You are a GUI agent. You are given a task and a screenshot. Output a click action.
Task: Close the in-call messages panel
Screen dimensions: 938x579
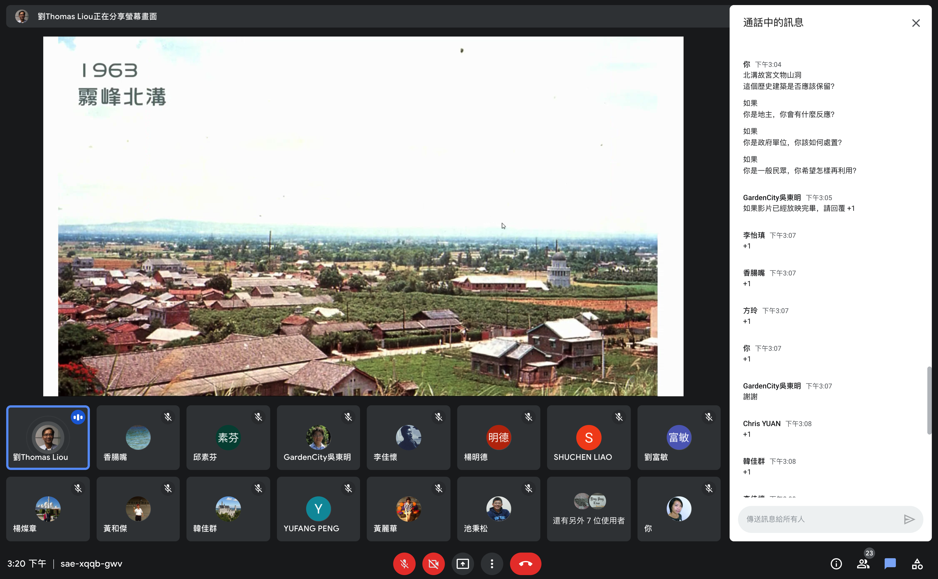(916, 23)
